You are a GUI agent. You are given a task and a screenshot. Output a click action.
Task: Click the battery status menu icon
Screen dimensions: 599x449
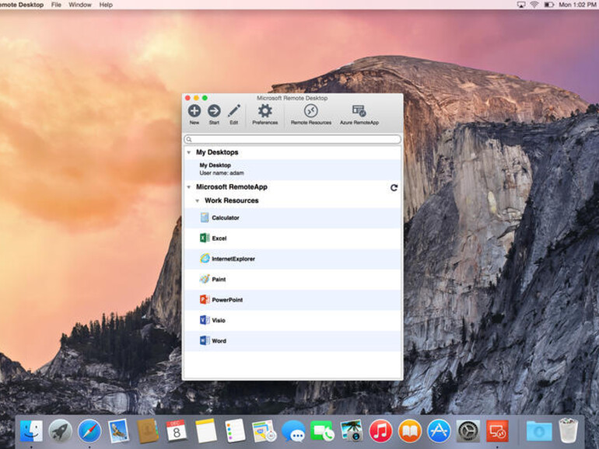pyautogui.click(x=549, y=5)
